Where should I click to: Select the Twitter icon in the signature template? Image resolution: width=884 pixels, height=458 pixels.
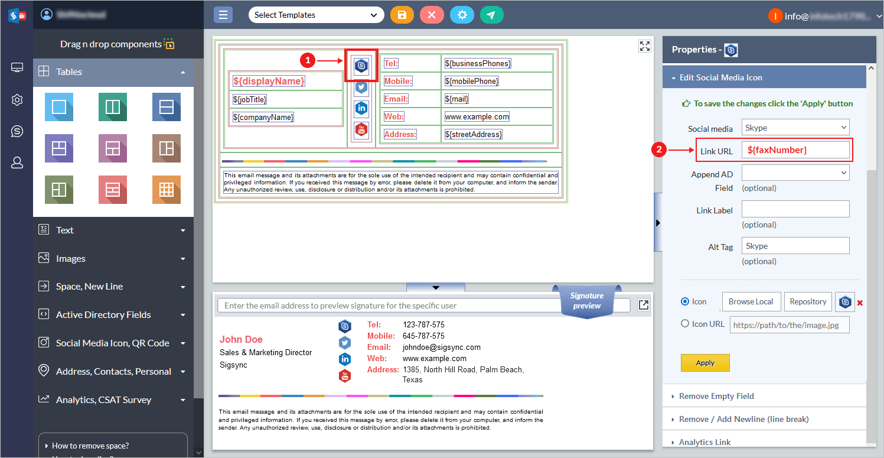361,87
